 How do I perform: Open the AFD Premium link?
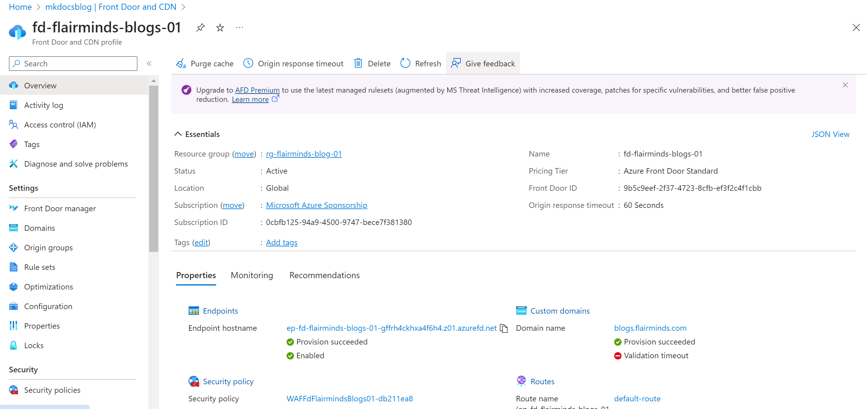click(257, 90)
